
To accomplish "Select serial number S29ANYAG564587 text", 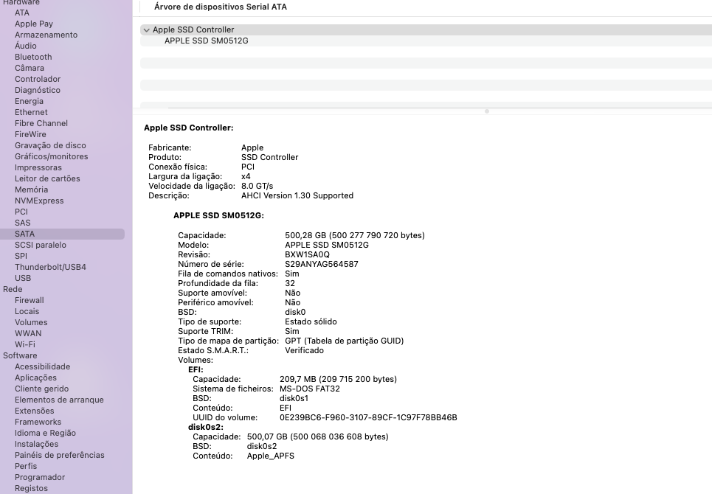I will pos(322,264).
